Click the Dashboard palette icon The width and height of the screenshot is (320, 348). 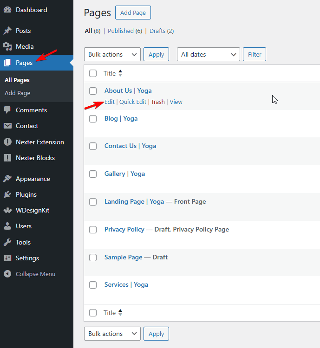coord(7,10)
